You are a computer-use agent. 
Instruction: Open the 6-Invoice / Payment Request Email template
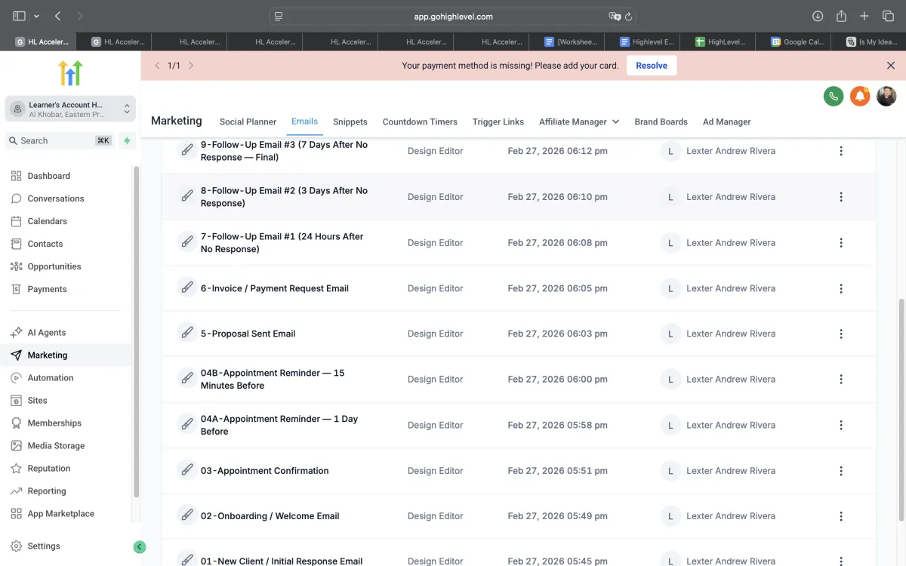coord(274,288)
